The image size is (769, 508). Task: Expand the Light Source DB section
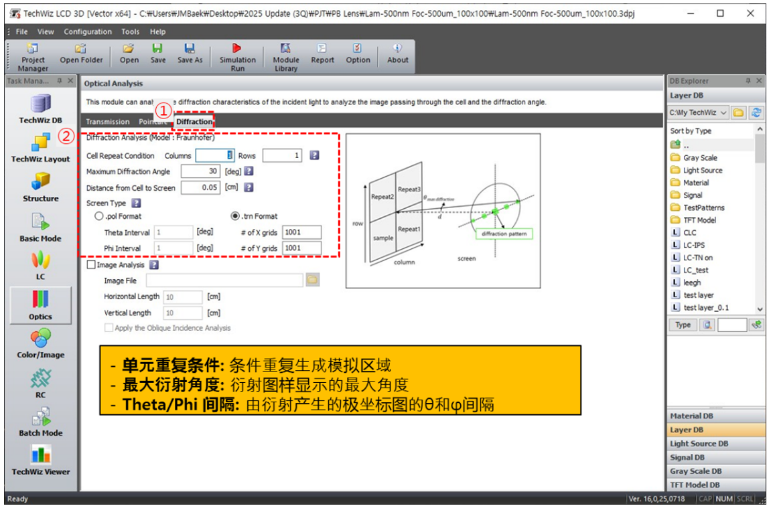(715, 444)
